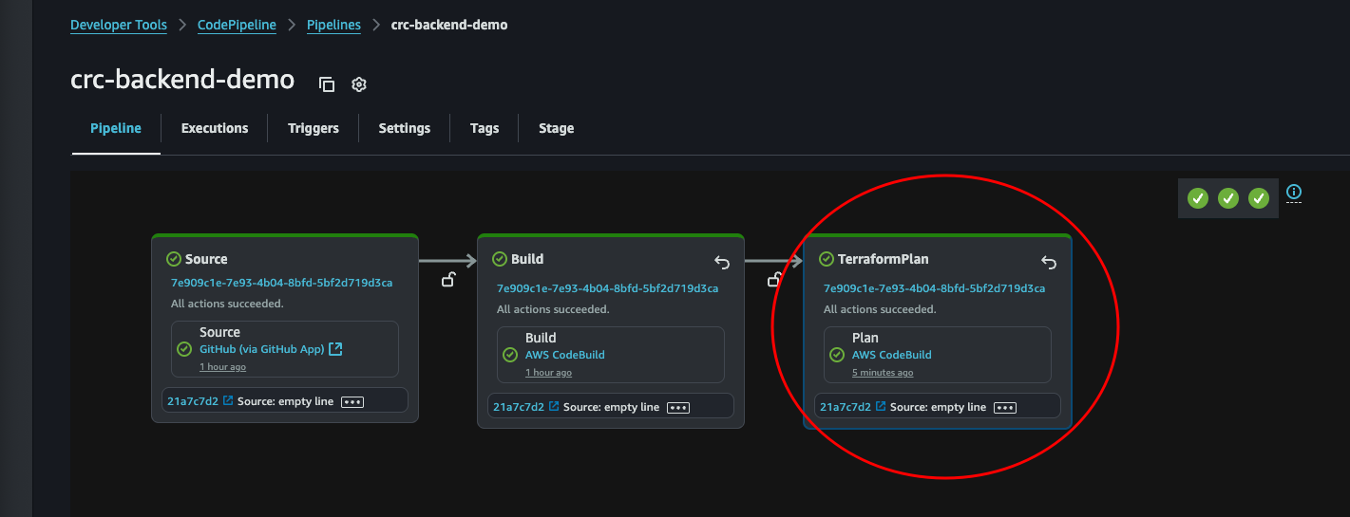The height and width of the screenshot is (517, 1350).
Task: Click the first green status indicator at top right
Action: 1198,198
